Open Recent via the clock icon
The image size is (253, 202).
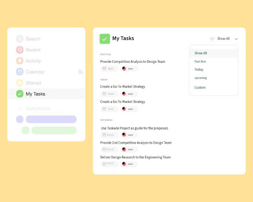coord(20,50)
